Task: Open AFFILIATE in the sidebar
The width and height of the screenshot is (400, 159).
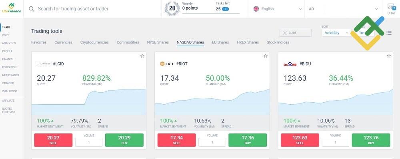Action: (x=8, y=101)
